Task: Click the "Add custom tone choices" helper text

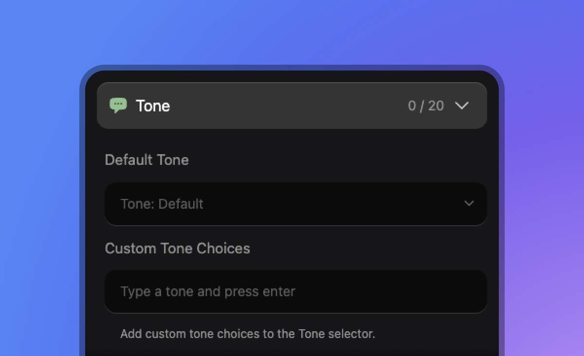Action: 248,334
